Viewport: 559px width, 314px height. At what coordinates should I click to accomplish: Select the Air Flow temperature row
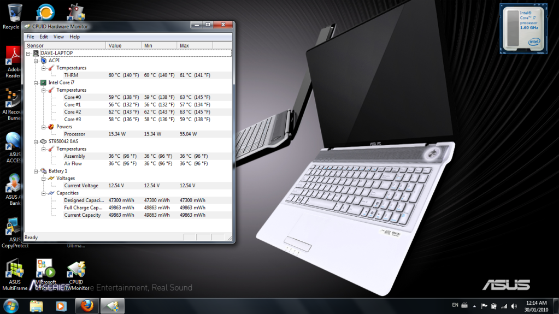tap(147, 164)
